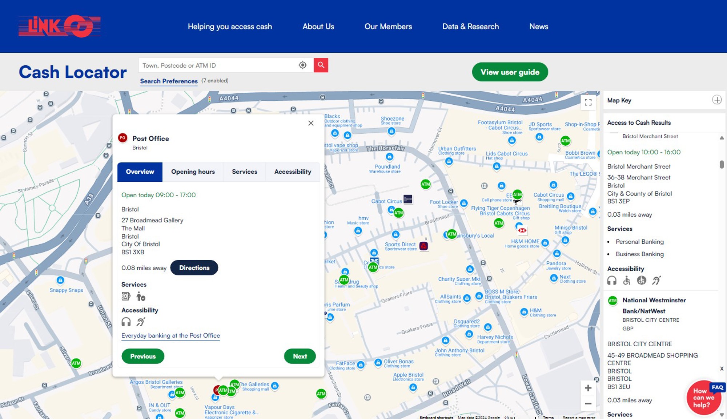This screenshot has height=419, width=727.
Task: Click the Directions button
Action: click(x=194, y=268)
